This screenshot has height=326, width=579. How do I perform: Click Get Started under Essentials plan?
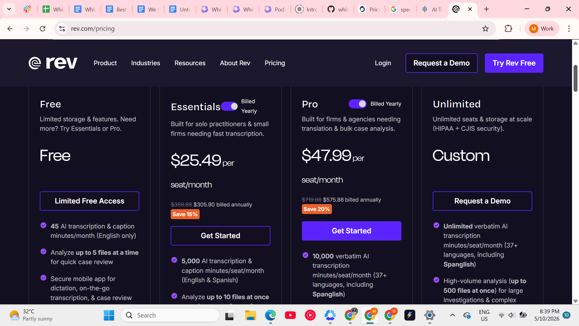(220, 236)
